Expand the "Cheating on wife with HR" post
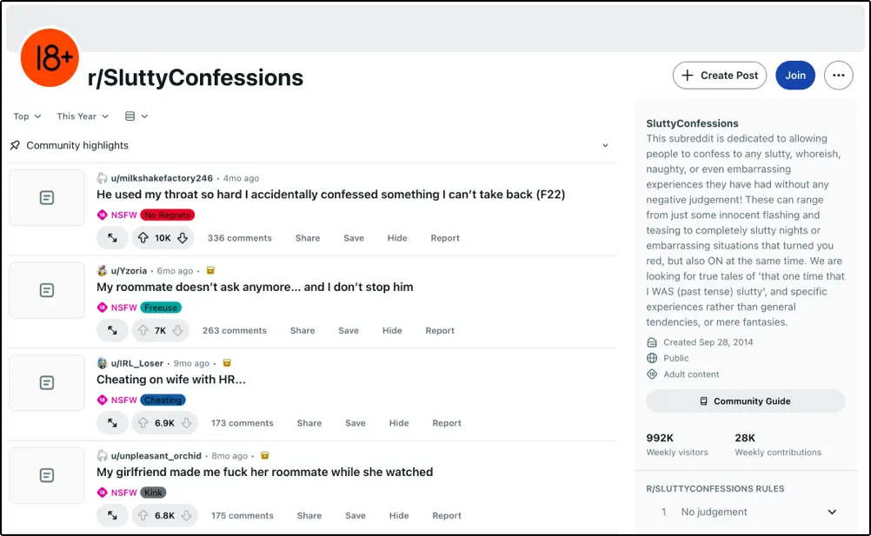The image size is (871, 536). (112, 422)
